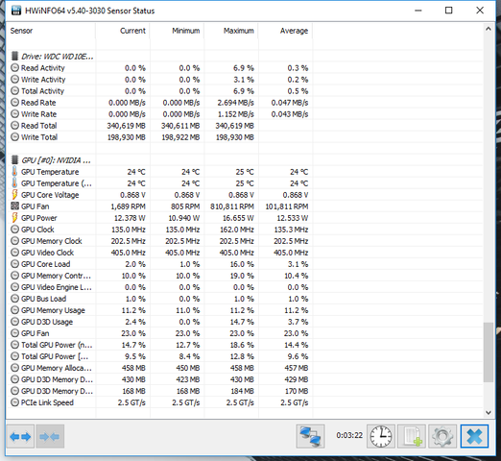Open the network monitoring computers icon
Image resolution: width=501 pixels, height=461 pixels.
click(x=310, y=436)
